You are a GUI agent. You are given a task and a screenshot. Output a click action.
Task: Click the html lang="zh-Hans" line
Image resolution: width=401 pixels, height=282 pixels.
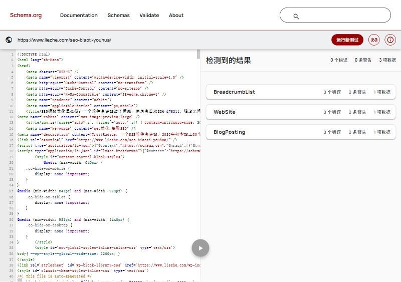point(40,60)
